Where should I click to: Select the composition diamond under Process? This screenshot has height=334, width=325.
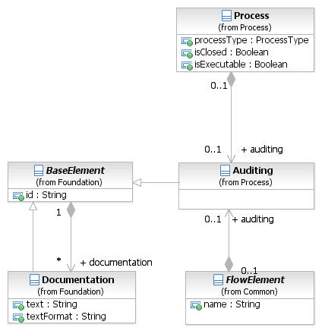(x=231, y=80)
